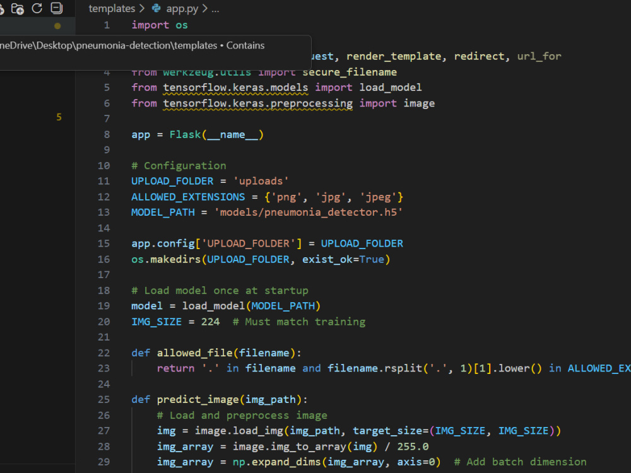The width and height of the screenshot is (631, 473).
Task: Click underlined 'tensorflow.keras.models' on line 5
Action: 235,88
